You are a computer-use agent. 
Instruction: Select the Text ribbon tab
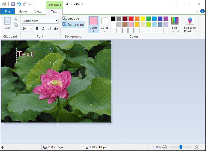pos(54,11)
